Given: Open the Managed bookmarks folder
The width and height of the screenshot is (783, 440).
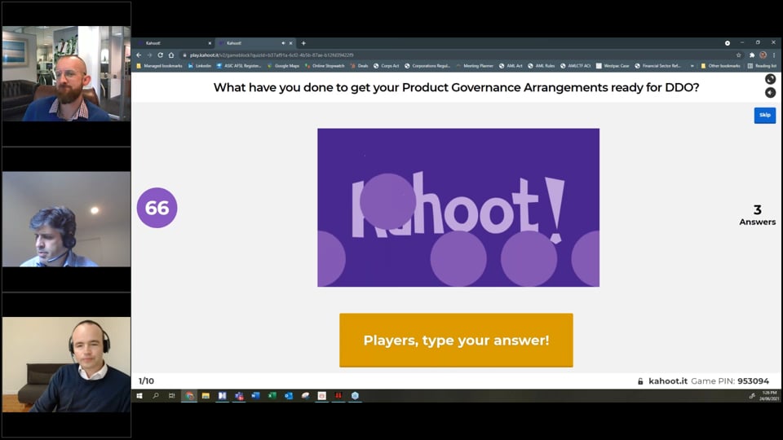Looking at the screenshot, I should pos(160,65).
